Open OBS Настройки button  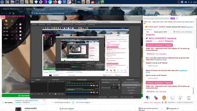pyautogui.click(x=131, y=90)
